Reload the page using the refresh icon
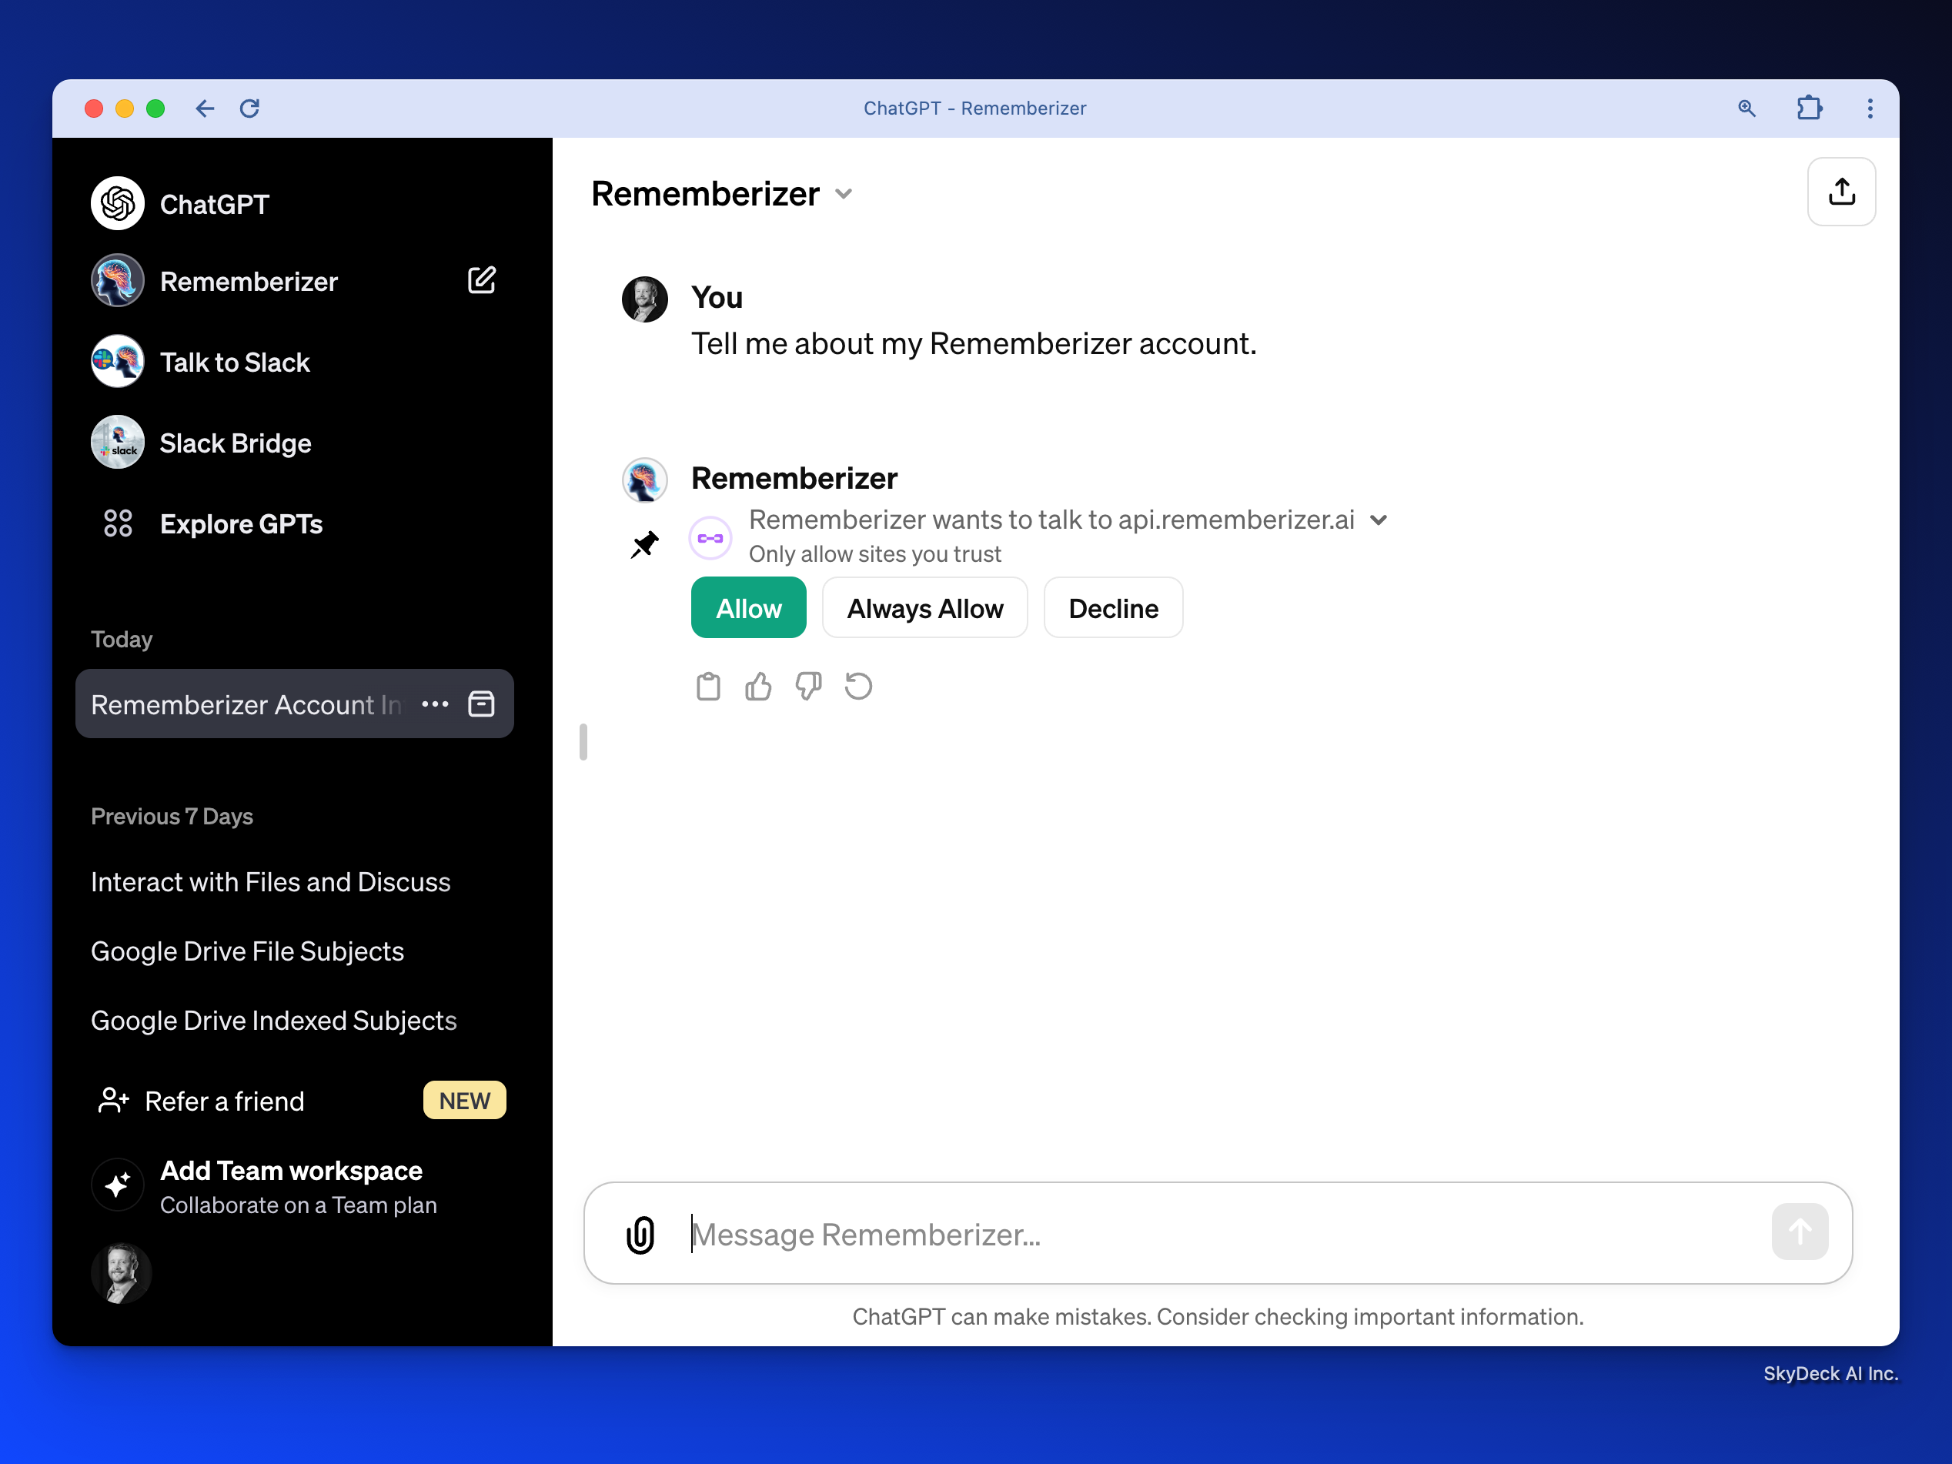Viewport: 1952px width, 1464px height. point(249,108)
